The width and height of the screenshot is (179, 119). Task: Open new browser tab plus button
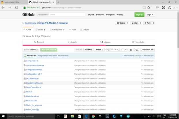[x=58, y=2]
